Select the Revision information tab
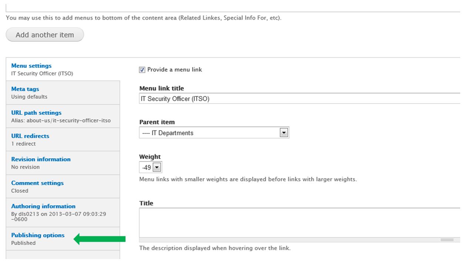 (x=63, y=163)
